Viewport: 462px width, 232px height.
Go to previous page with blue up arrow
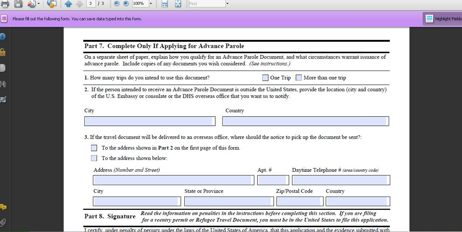point(68,4)
